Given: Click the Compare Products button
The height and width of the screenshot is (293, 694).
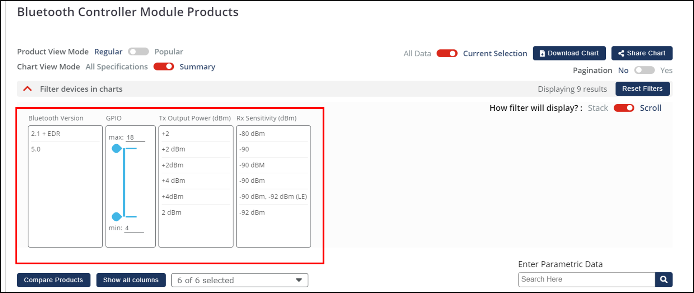Looking at the screenshot, I should (x=53, y=280).
